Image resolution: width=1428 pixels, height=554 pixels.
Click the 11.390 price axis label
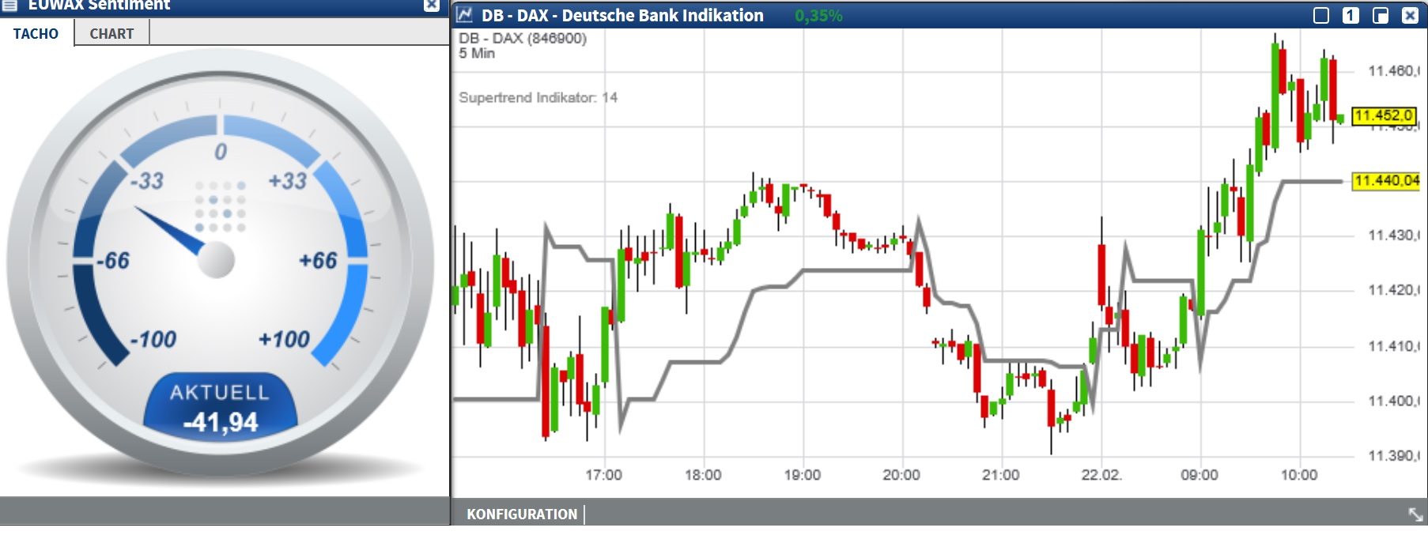pyautogui.click(x=1394, y=456)
